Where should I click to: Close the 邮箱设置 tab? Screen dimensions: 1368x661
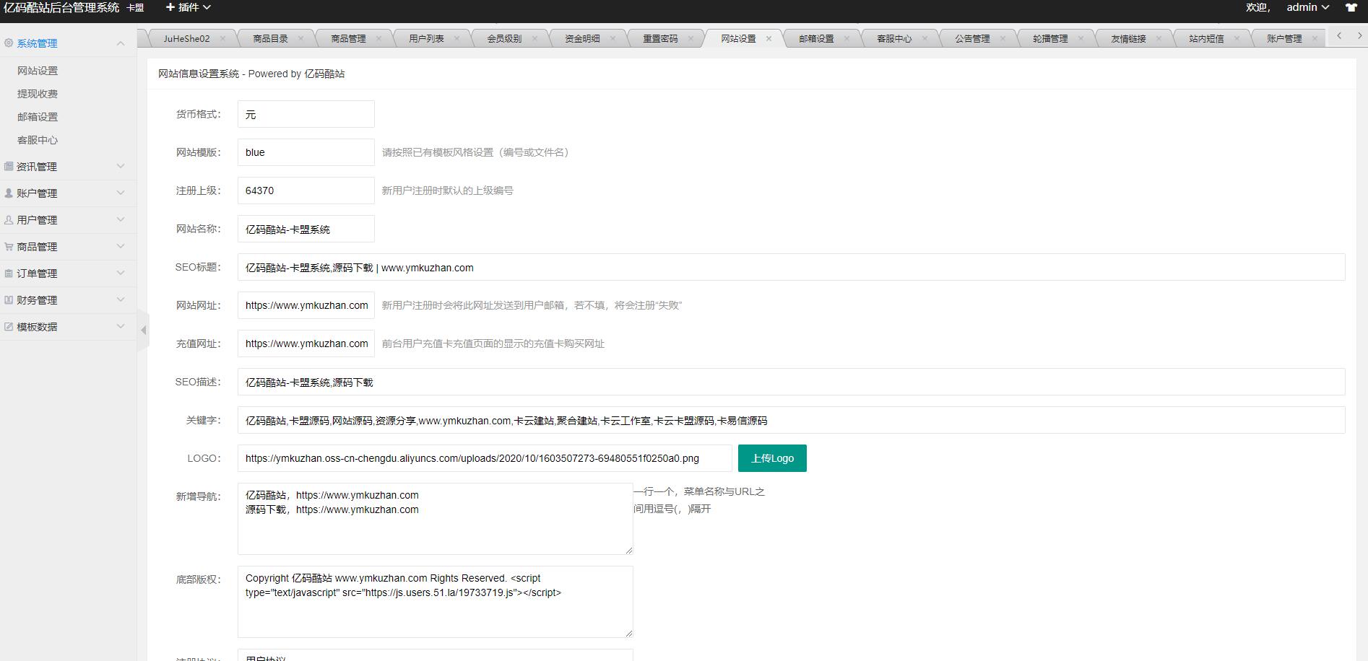pos(847,39)
